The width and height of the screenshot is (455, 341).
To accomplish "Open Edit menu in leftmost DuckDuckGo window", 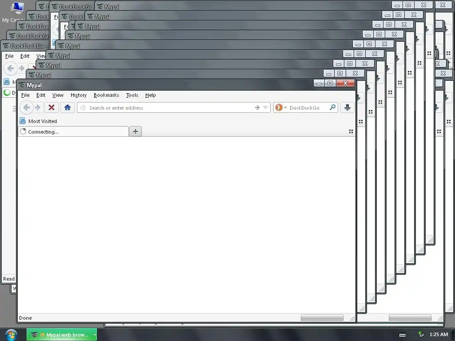I will coord(25,56).
